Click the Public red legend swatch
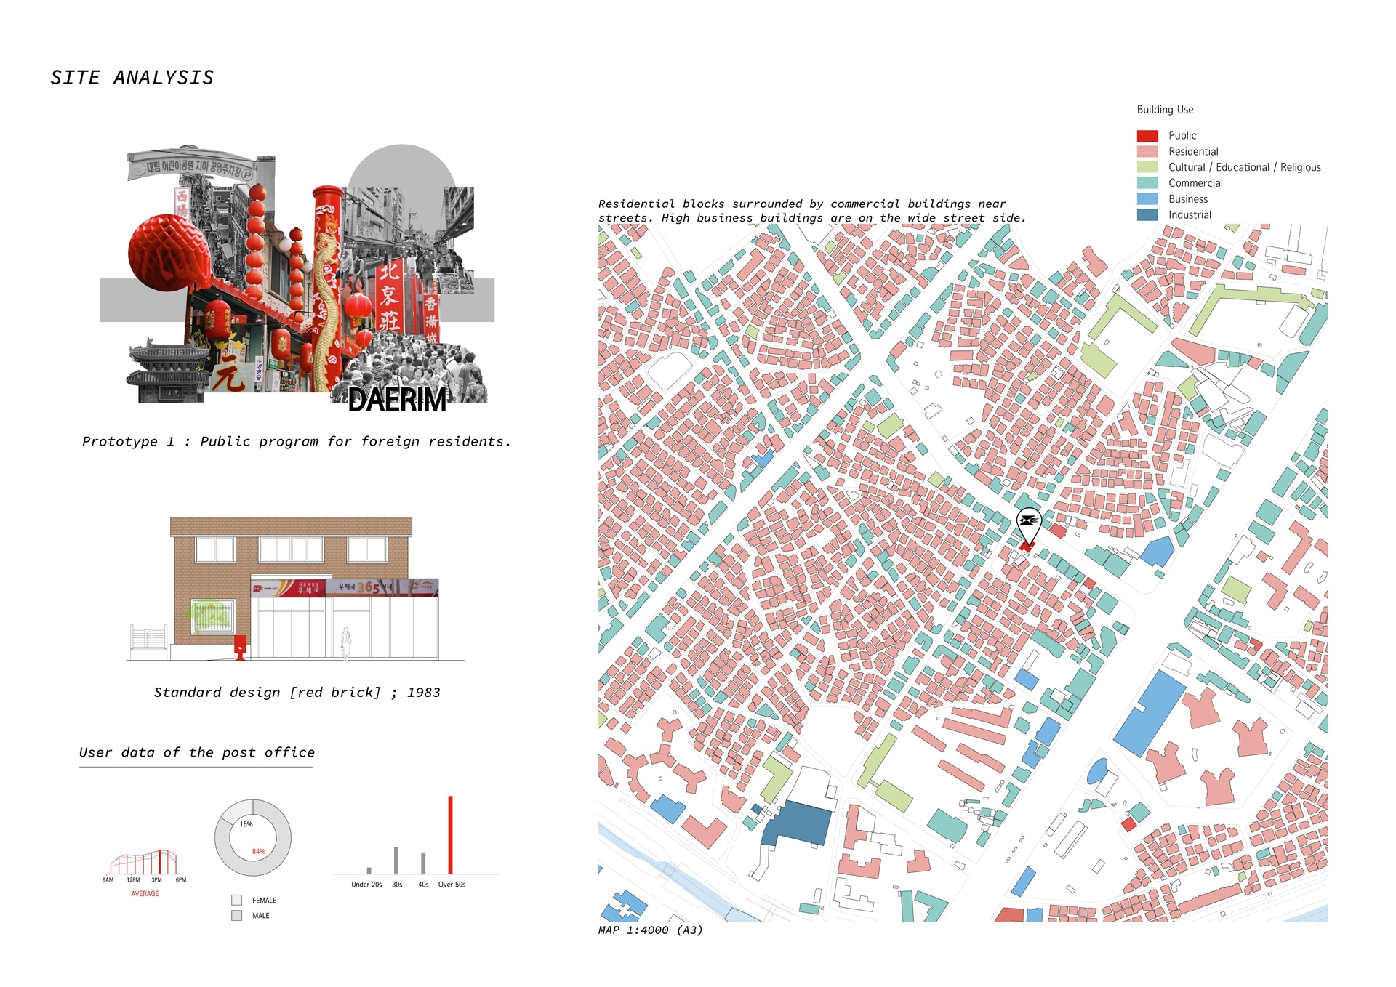The width and height of the screenshot is (1396, 987). (1147, 136)
